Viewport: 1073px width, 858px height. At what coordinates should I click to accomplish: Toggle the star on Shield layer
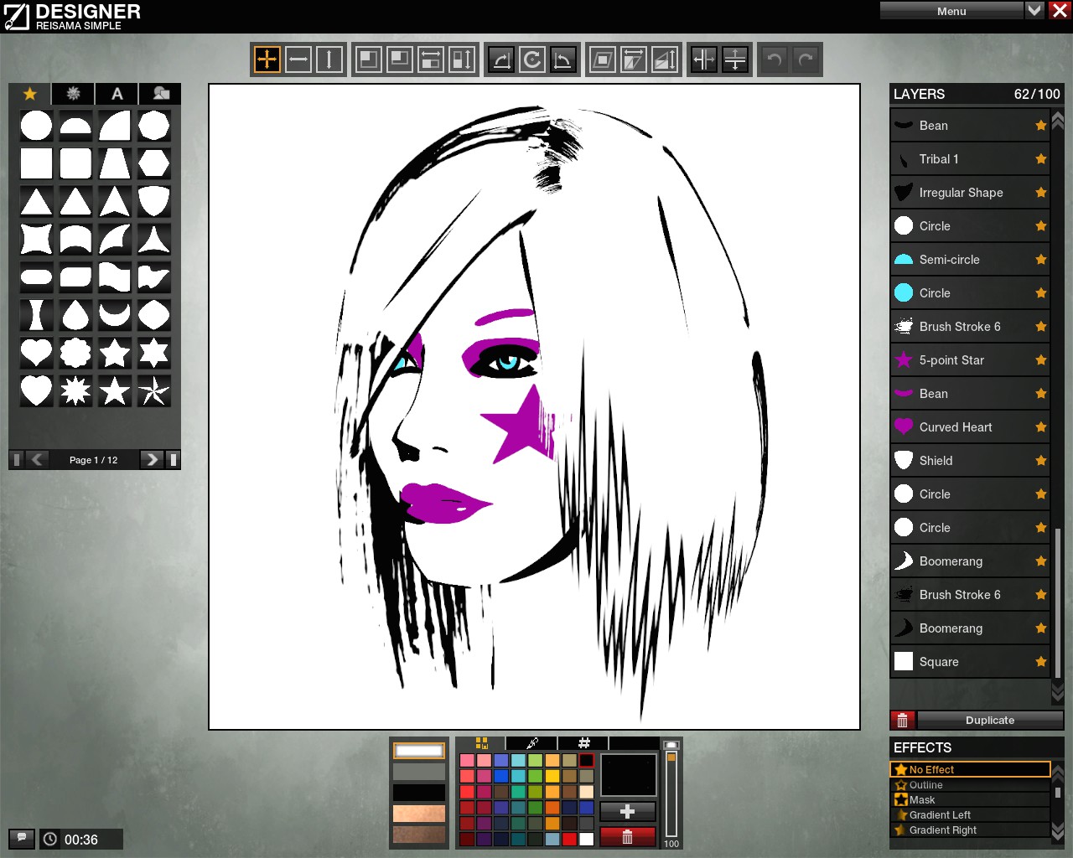point(1041,461)
